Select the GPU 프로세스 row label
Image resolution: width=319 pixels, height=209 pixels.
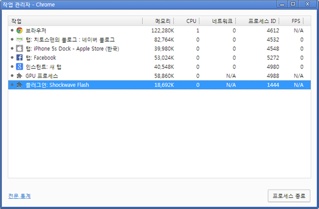click(x=42, y=76)
